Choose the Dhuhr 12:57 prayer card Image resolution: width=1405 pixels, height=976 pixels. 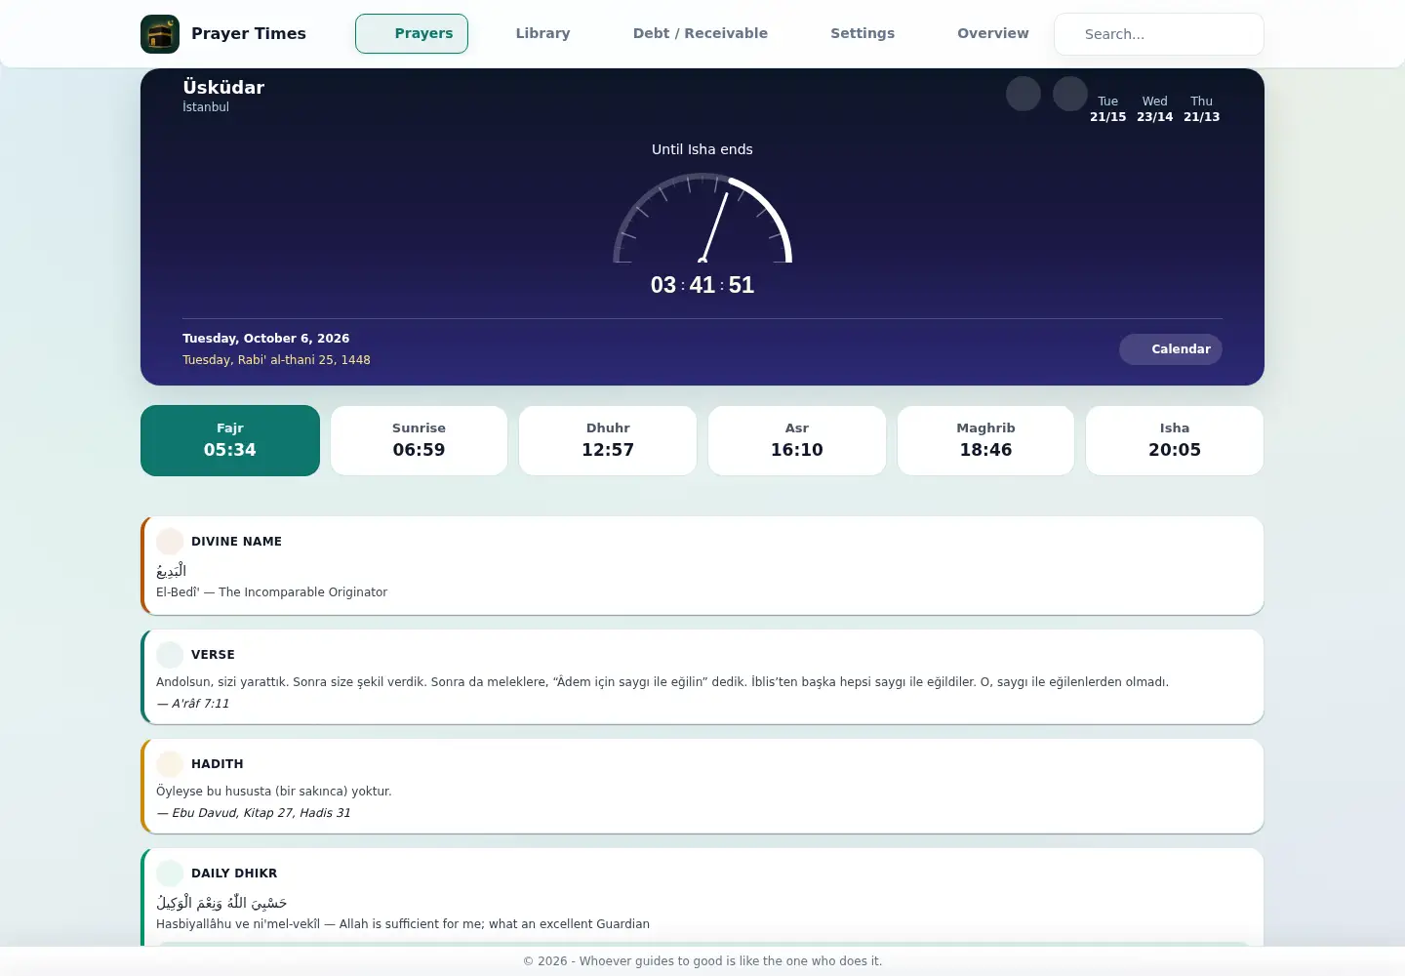pyautogui.click(x=608, y=440)
